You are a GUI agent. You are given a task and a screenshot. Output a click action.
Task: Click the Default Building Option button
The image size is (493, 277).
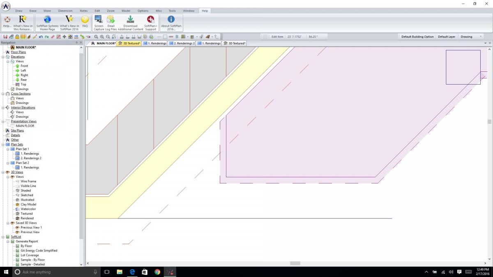417,37
